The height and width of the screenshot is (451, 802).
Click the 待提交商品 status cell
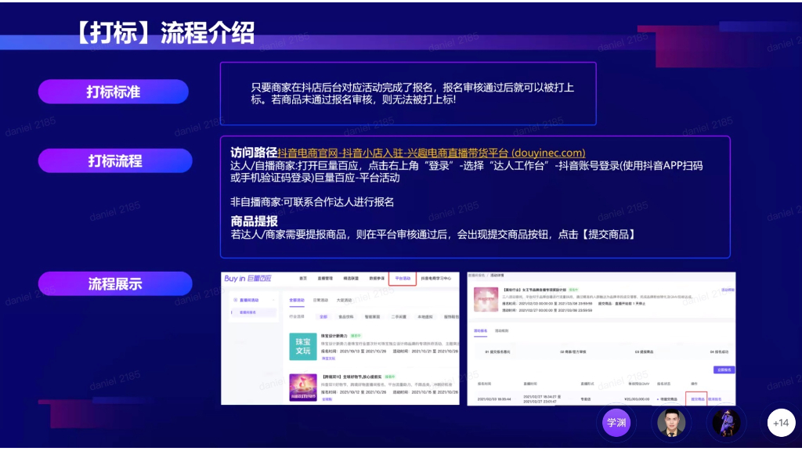point(667,399)
